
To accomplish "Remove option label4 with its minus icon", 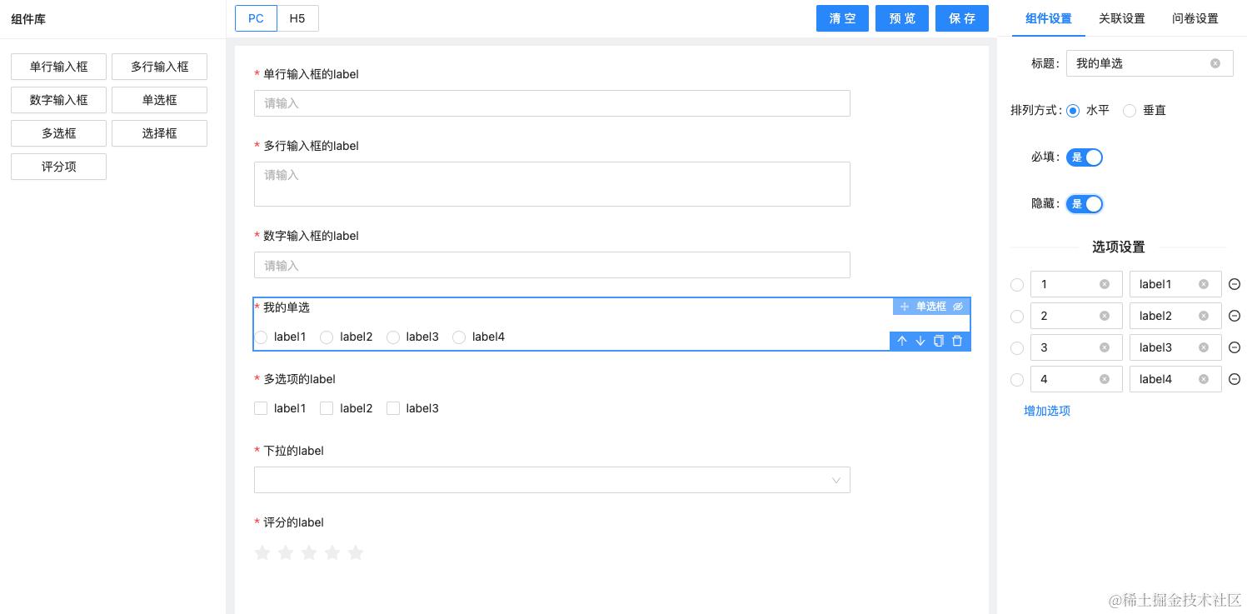I will pos(1235,379).
